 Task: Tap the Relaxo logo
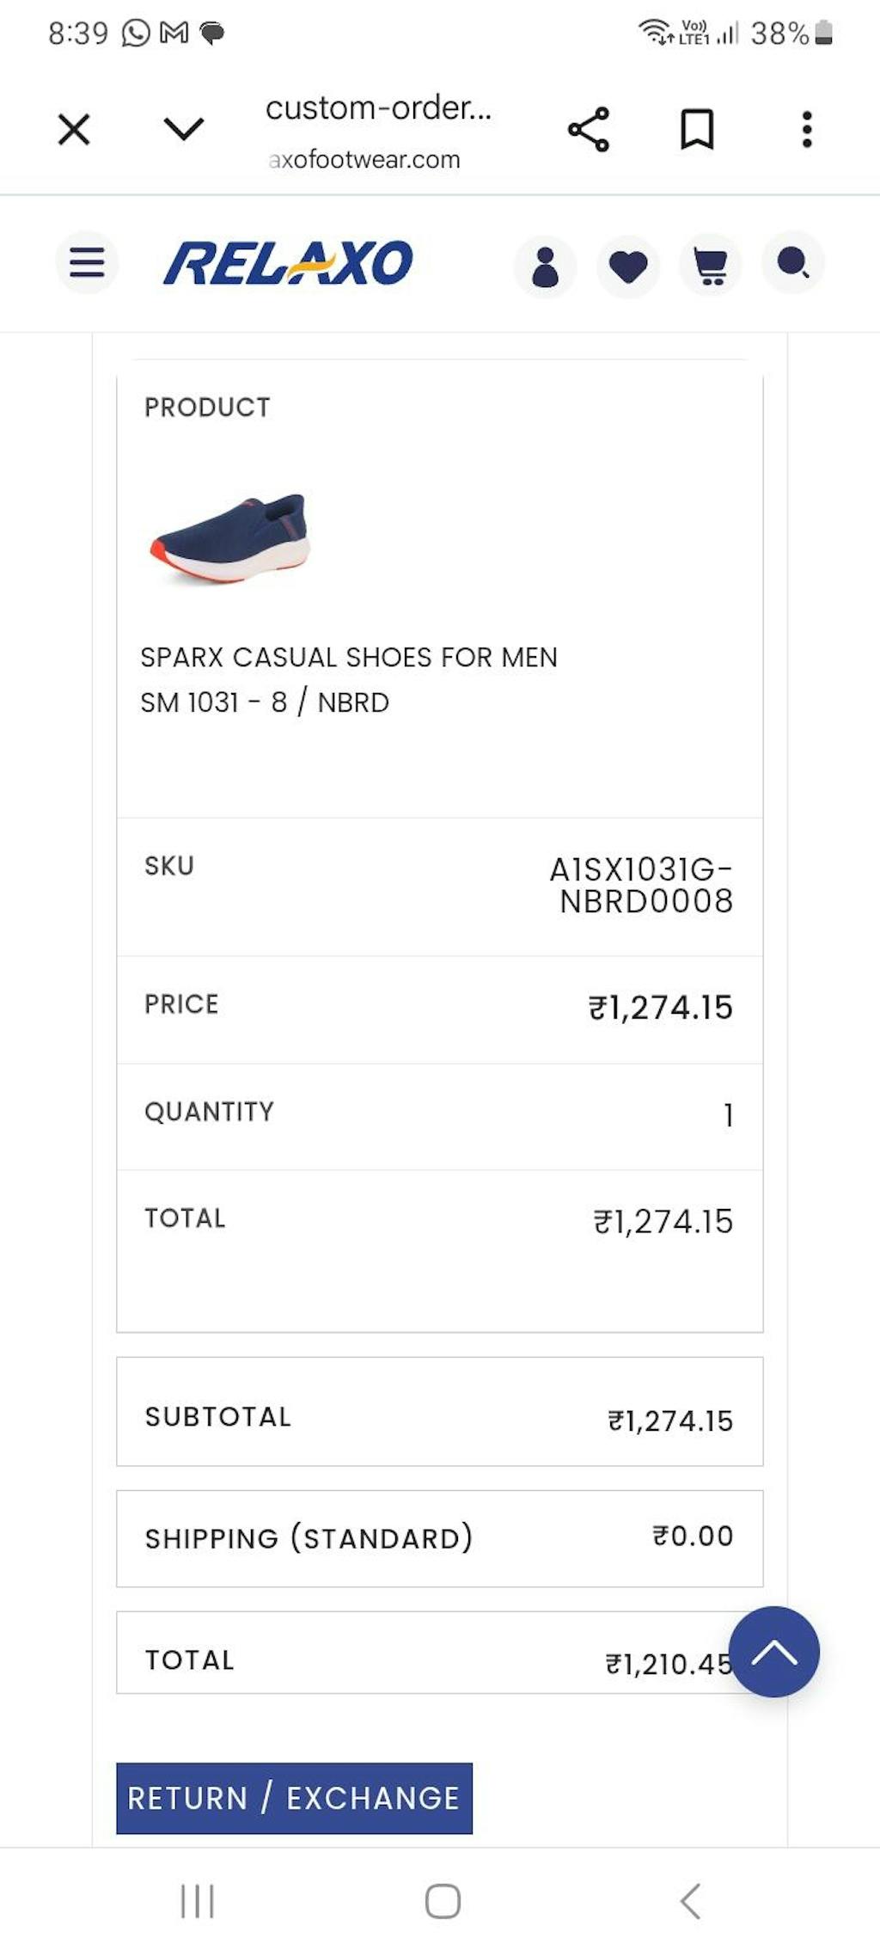[289, 262]
